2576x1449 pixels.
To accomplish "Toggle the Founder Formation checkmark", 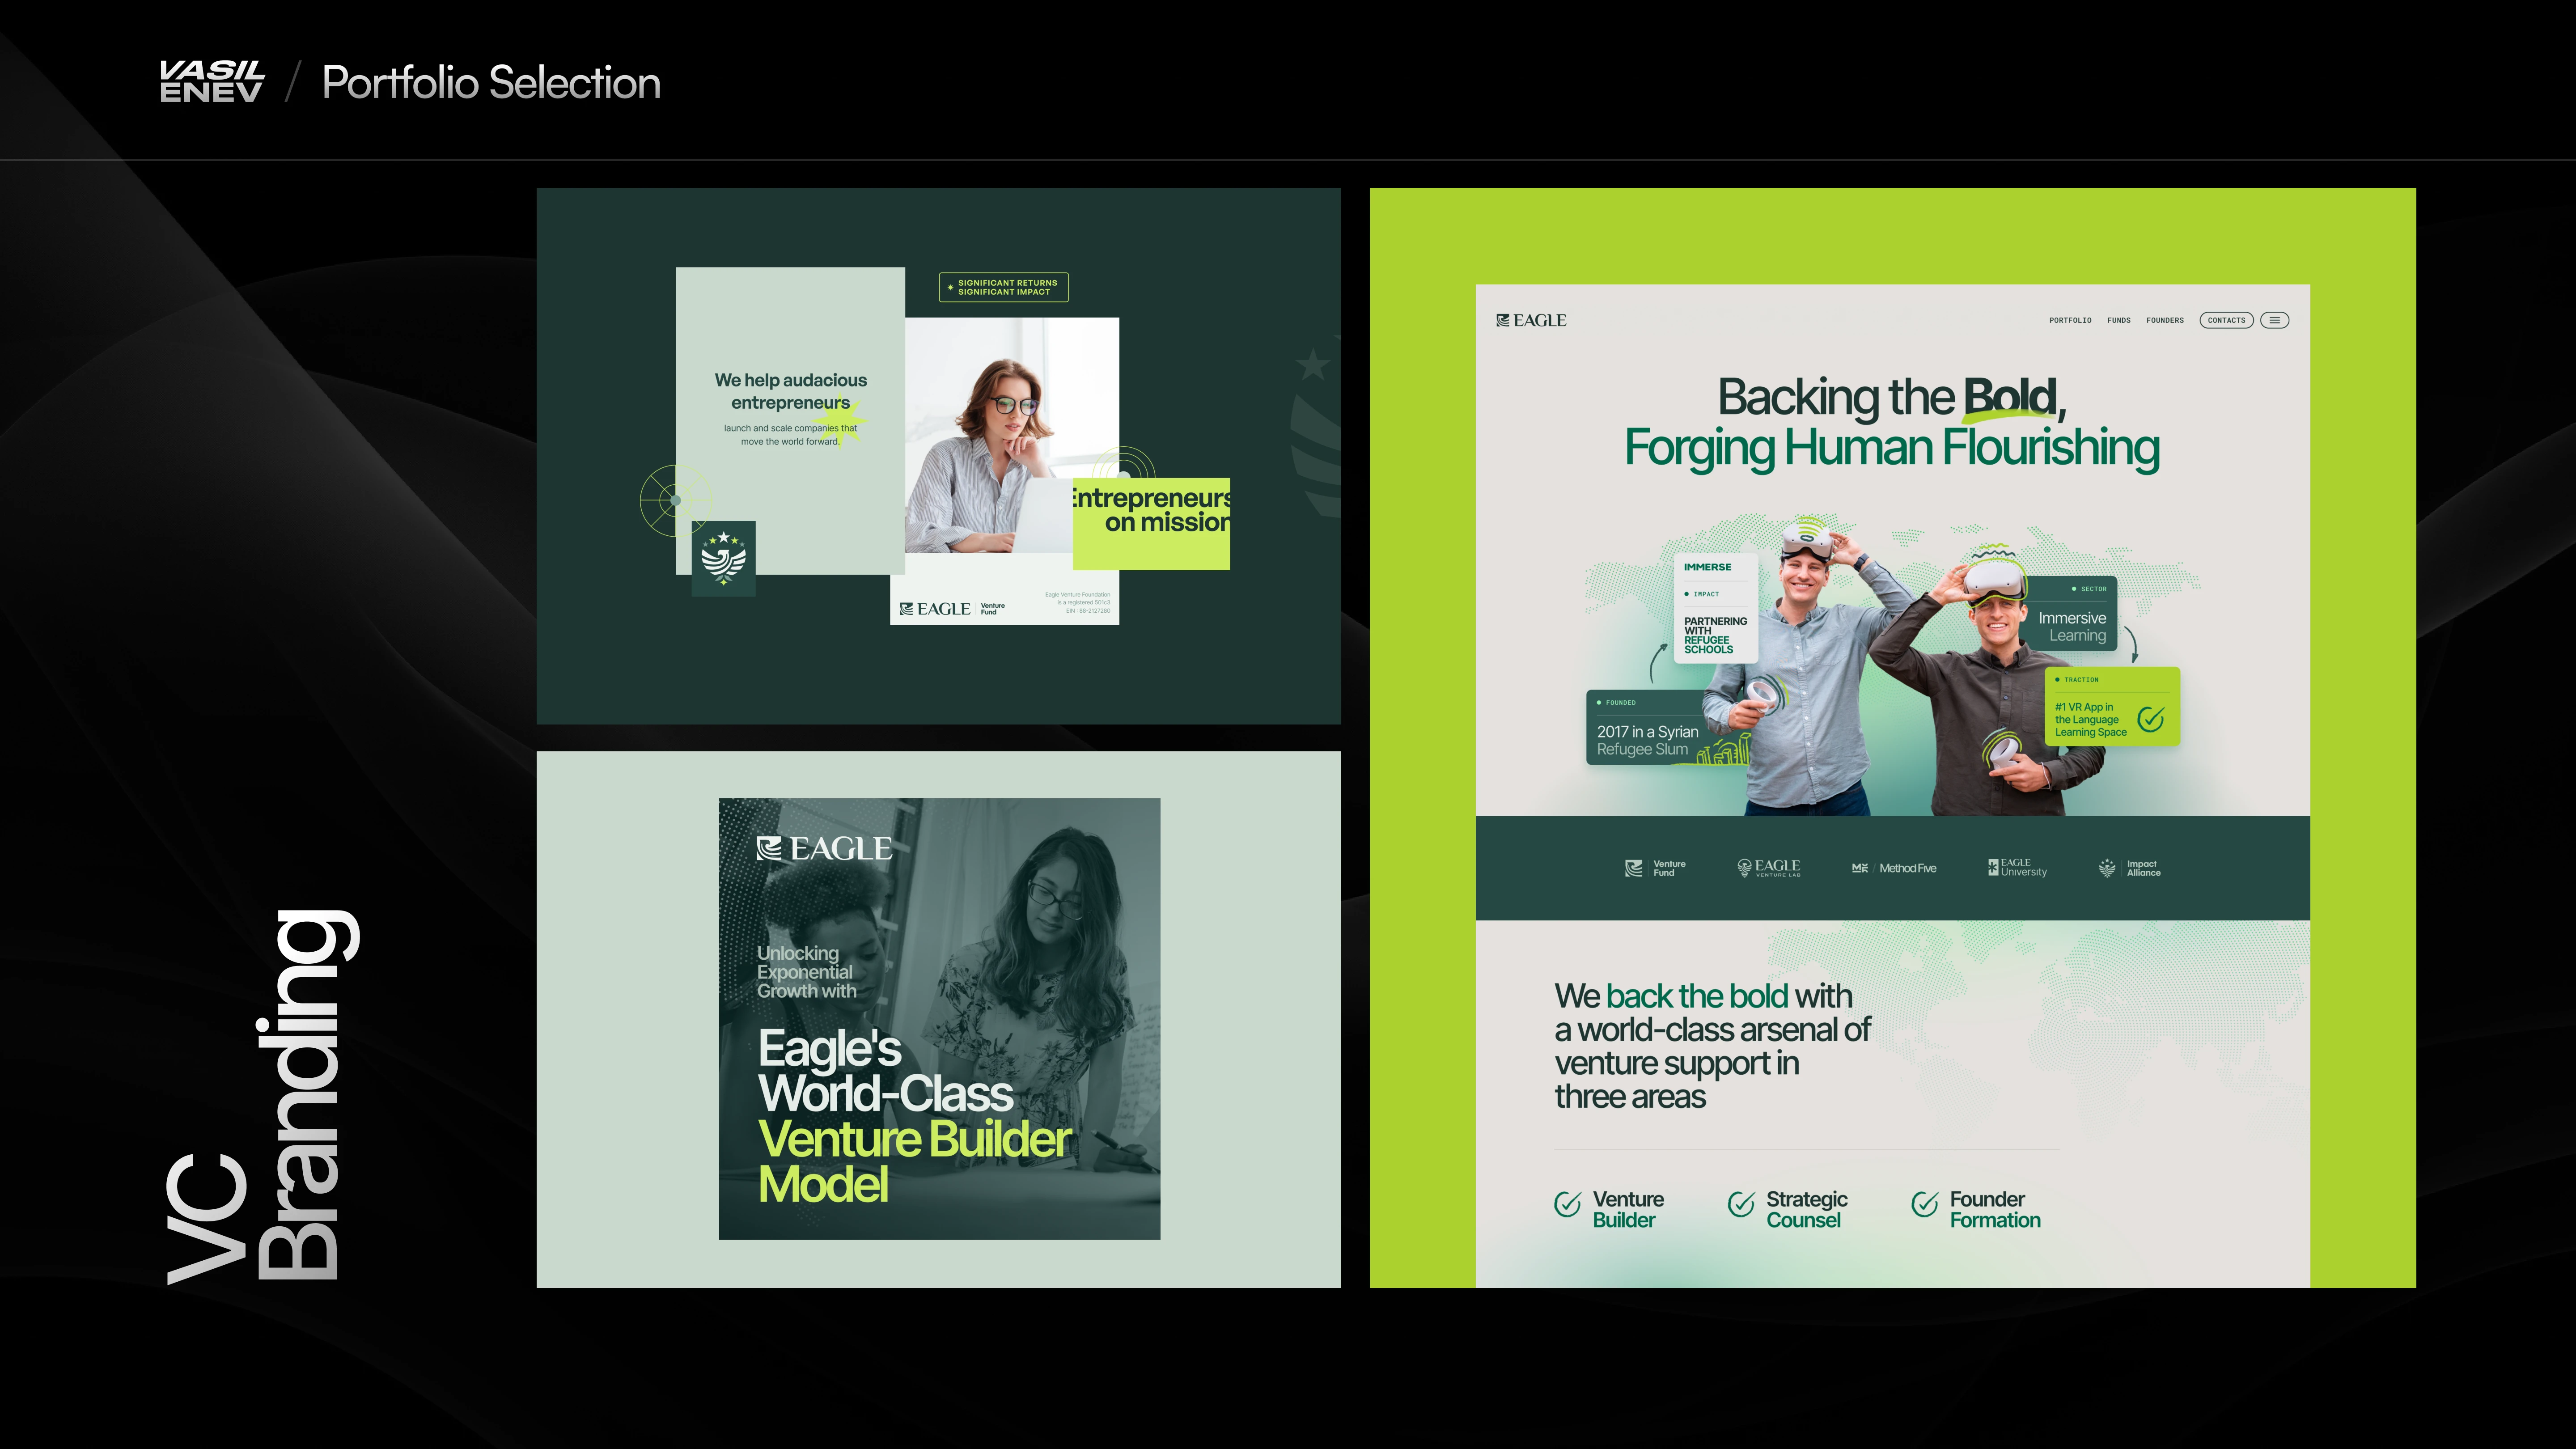I will click(x=1925, y=1204).
